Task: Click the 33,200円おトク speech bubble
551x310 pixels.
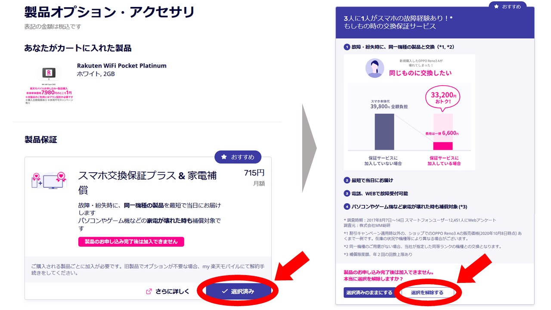Action: click(443, 98)
